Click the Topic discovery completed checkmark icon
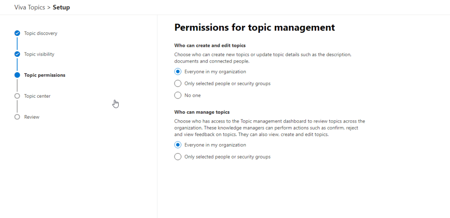450x218 pixels. (x=17, y=33)
